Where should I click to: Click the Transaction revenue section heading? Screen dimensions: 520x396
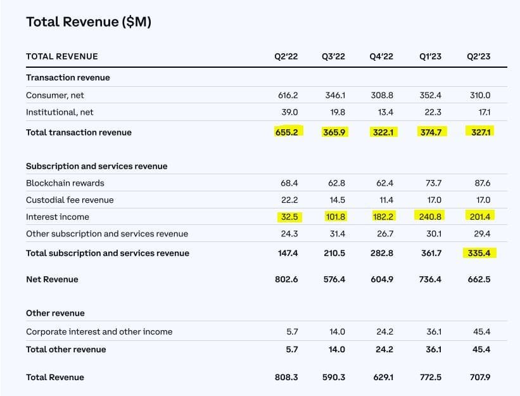point(68,77)
